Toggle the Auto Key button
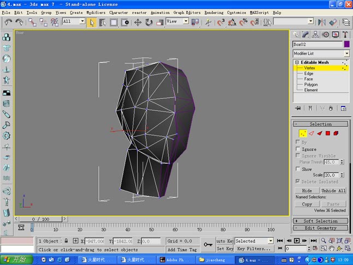Image resolution: width=353 pixels, height=265 pixels. [225, 241]
